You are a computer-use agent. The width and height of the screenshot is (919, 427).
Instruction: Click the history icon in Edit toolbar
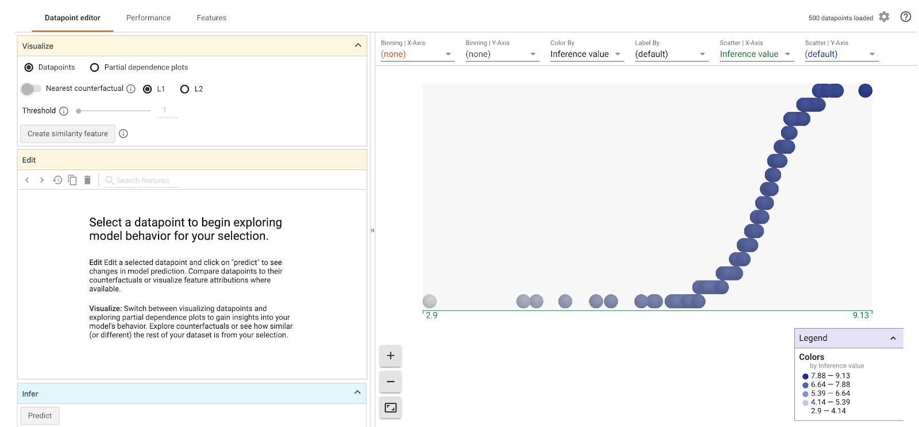(x=57, y=180)
